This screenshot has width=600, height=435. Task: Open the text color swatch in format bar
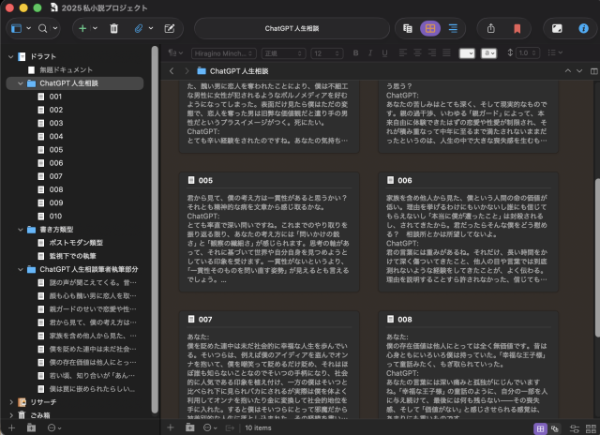tap(466, 52)
